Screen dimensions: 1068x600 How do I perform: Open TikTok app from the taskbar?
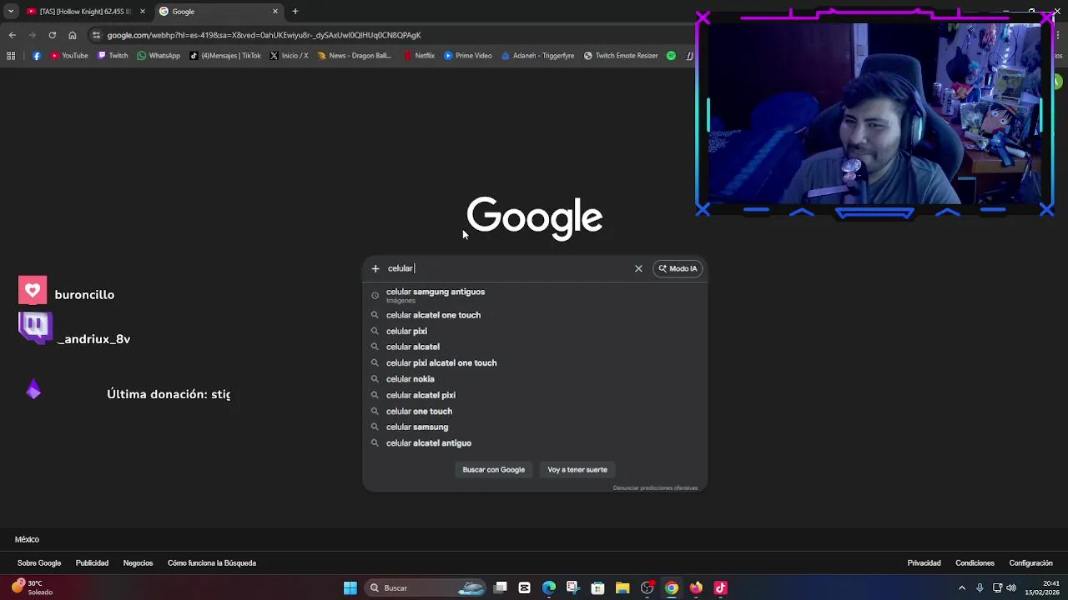point(721,588)
